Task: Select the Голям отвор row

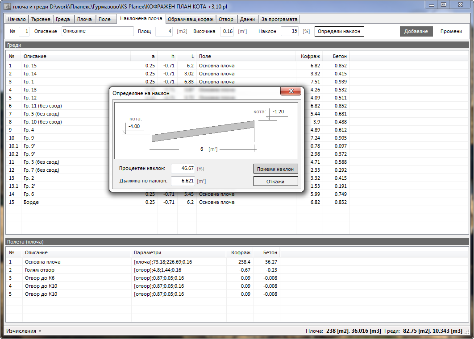Action: [x=40, y=270]
